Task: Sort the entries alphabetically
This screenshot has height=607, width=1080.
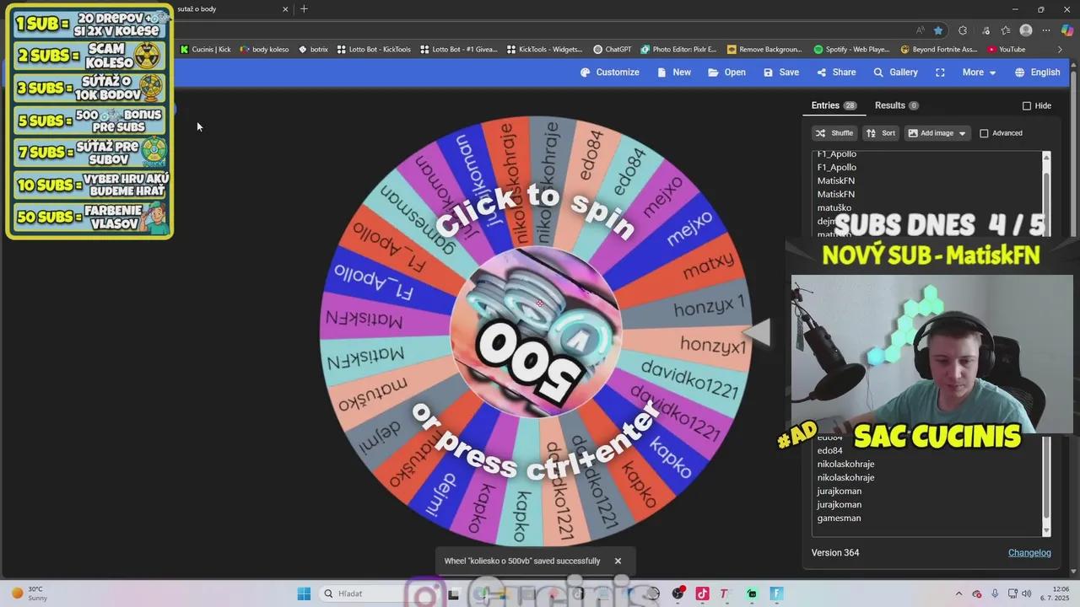Action: point(881,133)
